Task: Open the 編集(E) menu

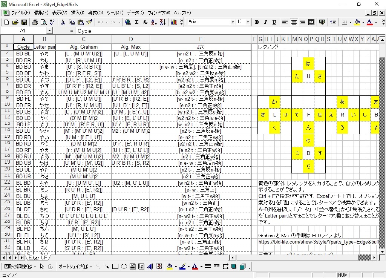Action: (x=41, y=13)
